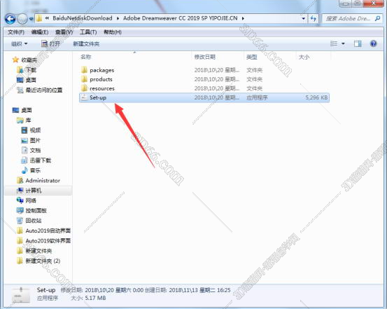Click the Forward navigation arrow

point(22,19)
